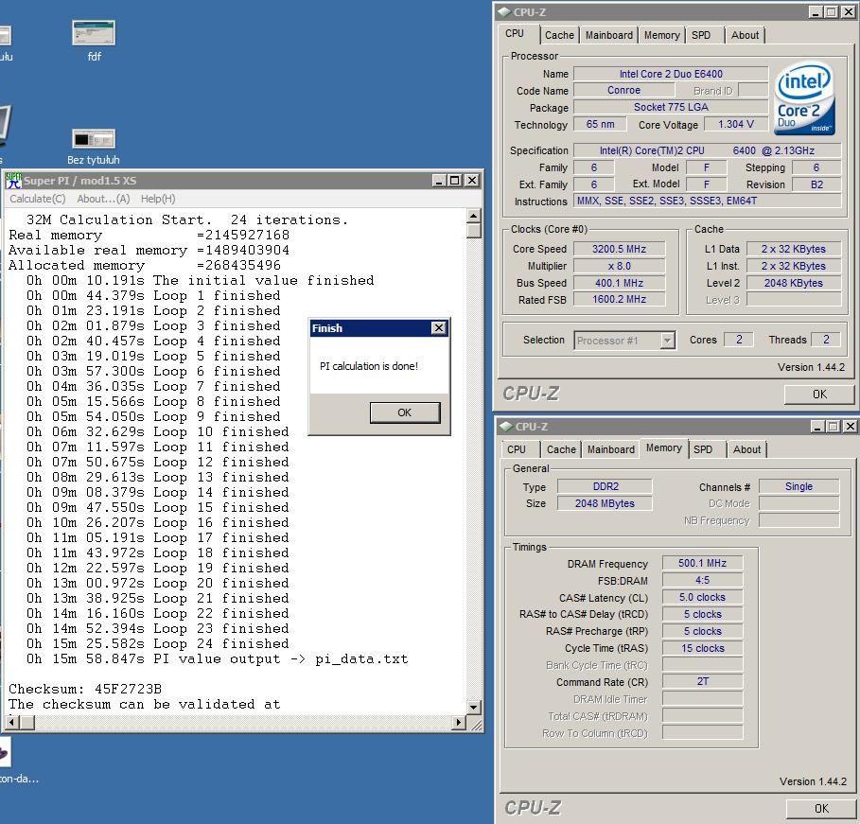860x824 pixels.
Task: Click the Multiplier value x 8.0
Action: pos(619,266)
